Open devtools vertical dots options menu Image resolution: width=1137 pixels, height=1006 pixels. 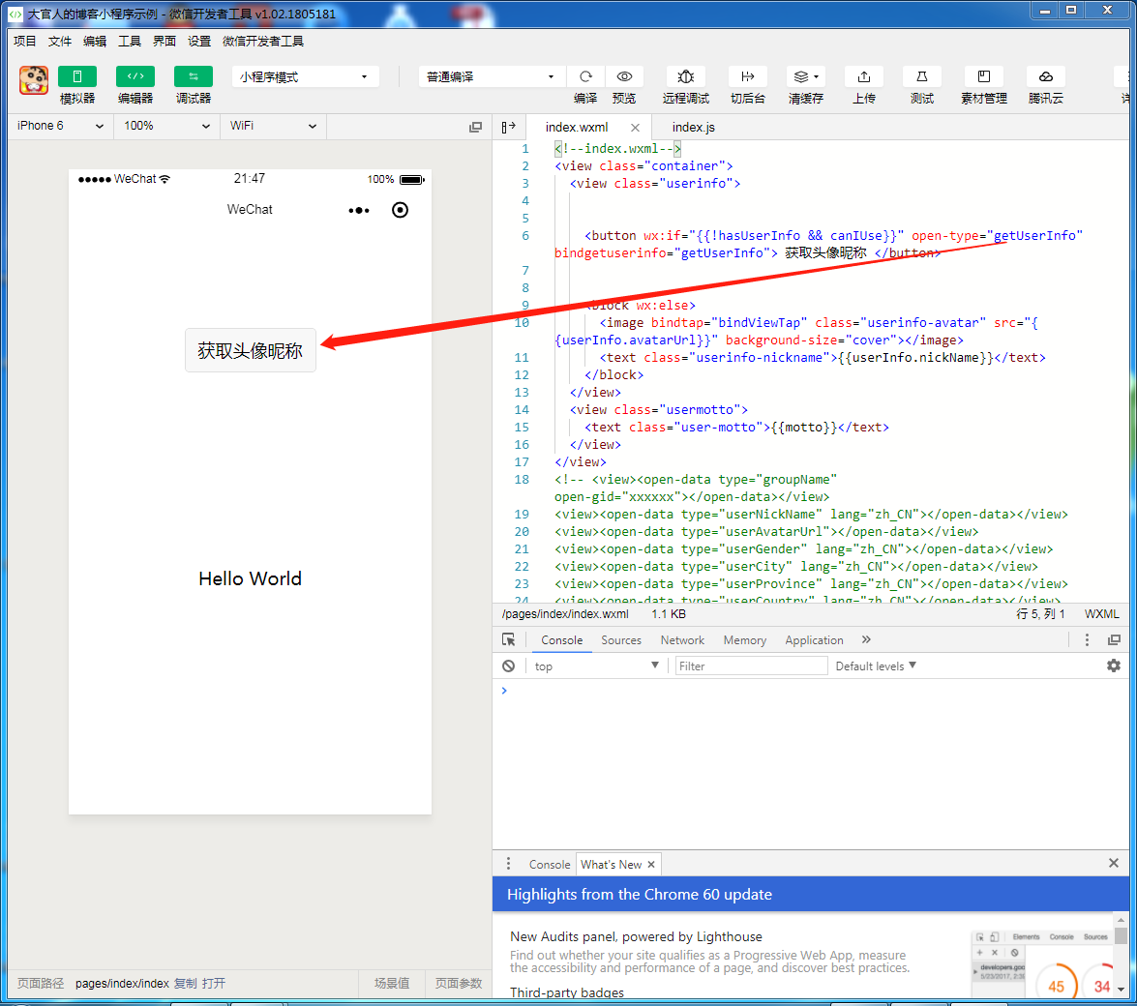click(1087, 640)
